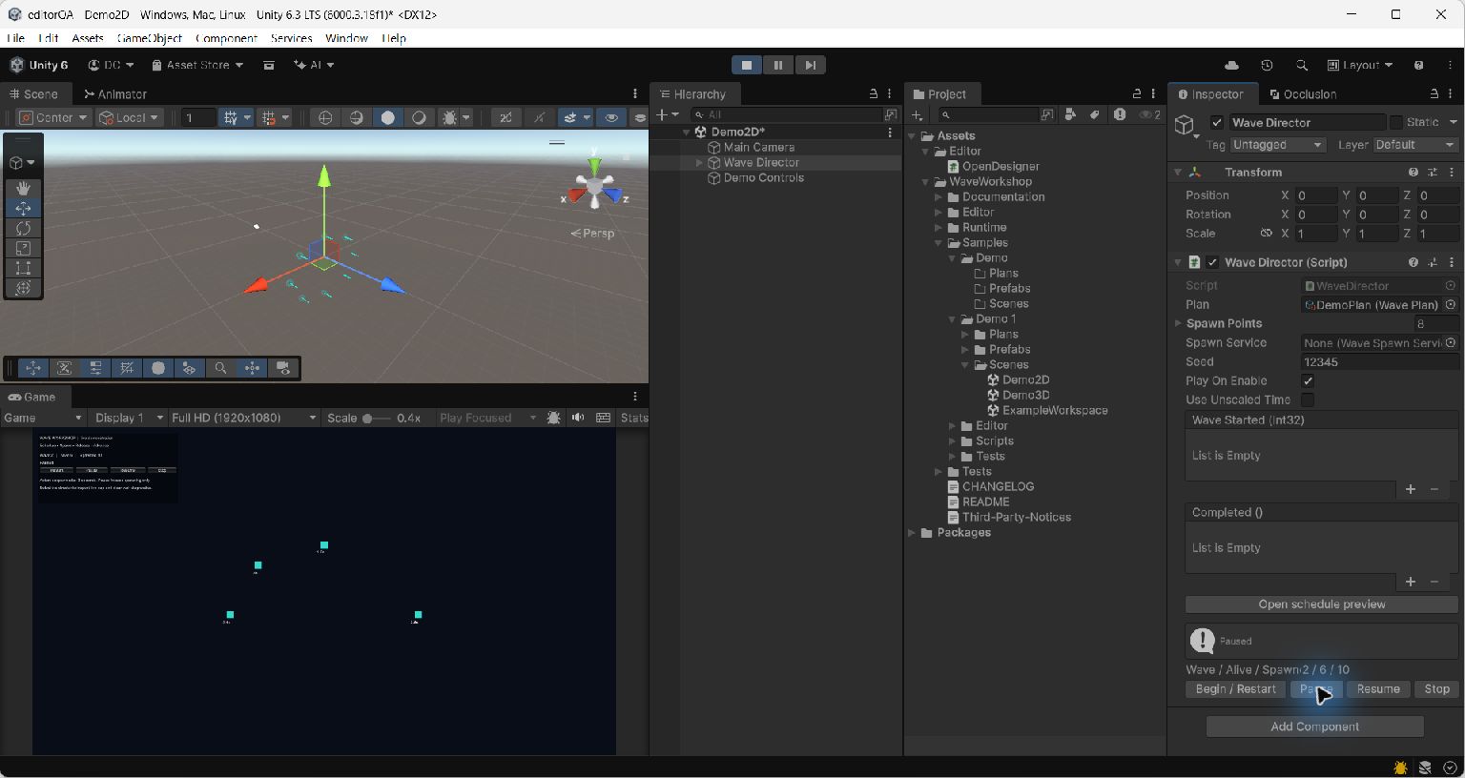Click the Resume button
The height and width of the screenshot is (778, 1465).
(x=1378, y=689)
